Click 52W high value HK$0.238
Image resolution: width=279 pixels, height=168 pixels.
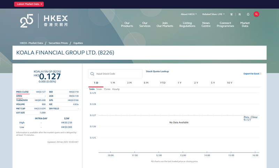tap(67, 123)
